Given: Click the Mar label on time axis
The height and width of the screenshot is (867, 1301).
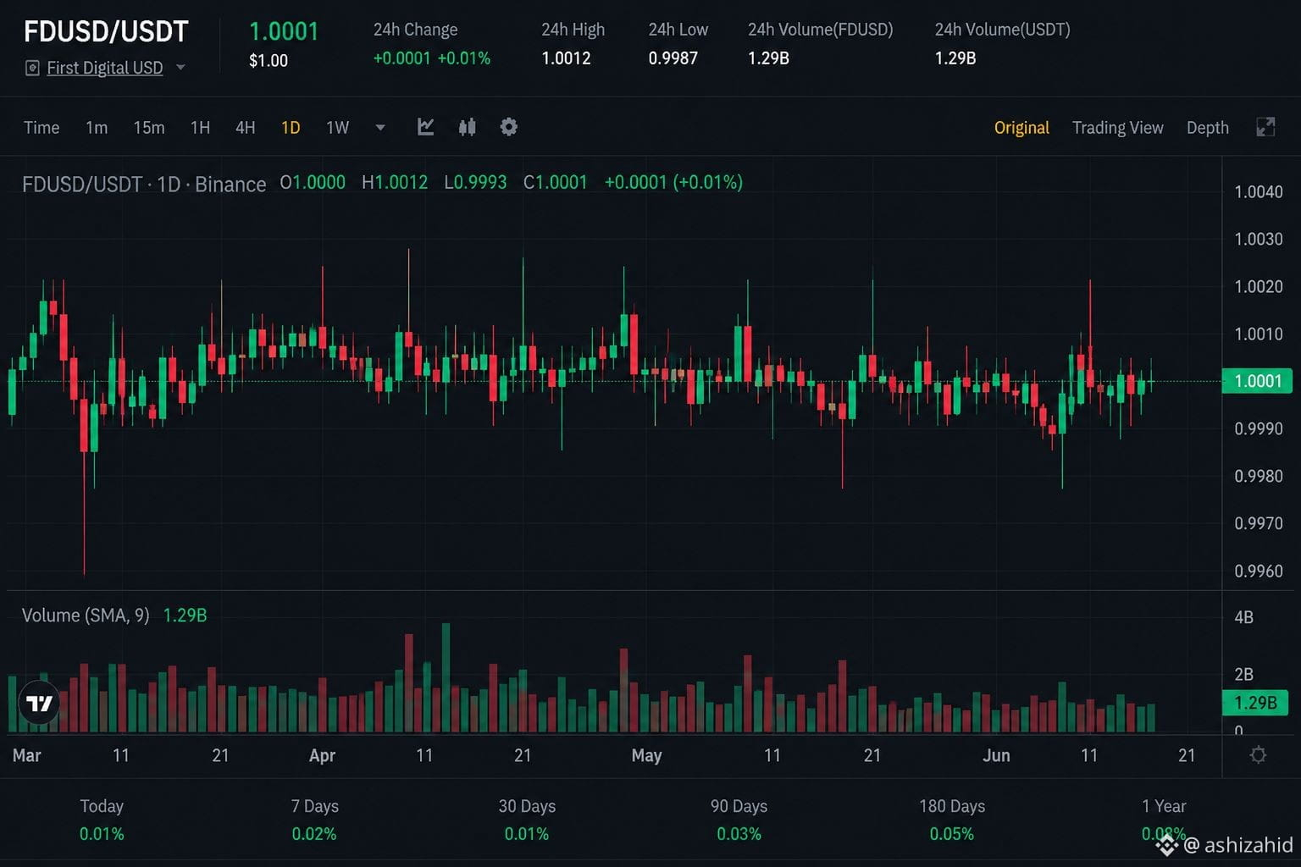Looking at the screenshot, I should coord(26,755).
